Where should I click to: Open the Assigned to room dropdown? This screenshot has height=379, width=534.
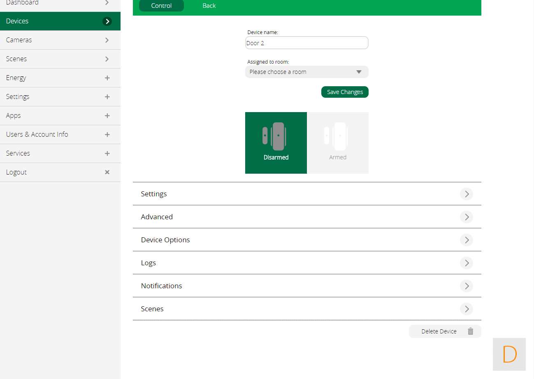click(306, 72)
